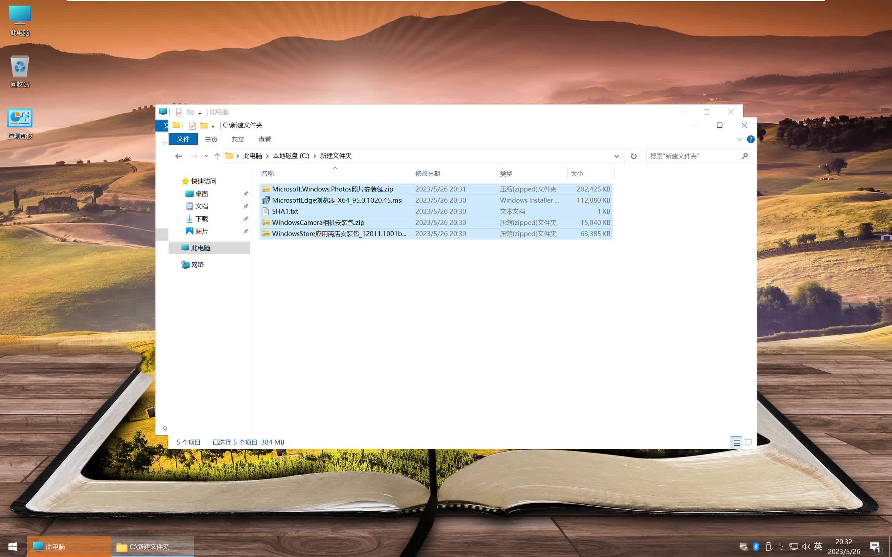Click the SHA1.txt file icon

pos(266,212)
